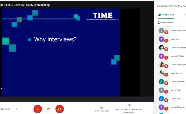Select participant Atul Kumar name
This screenshot has height=114, width=186.
point(176,99)
